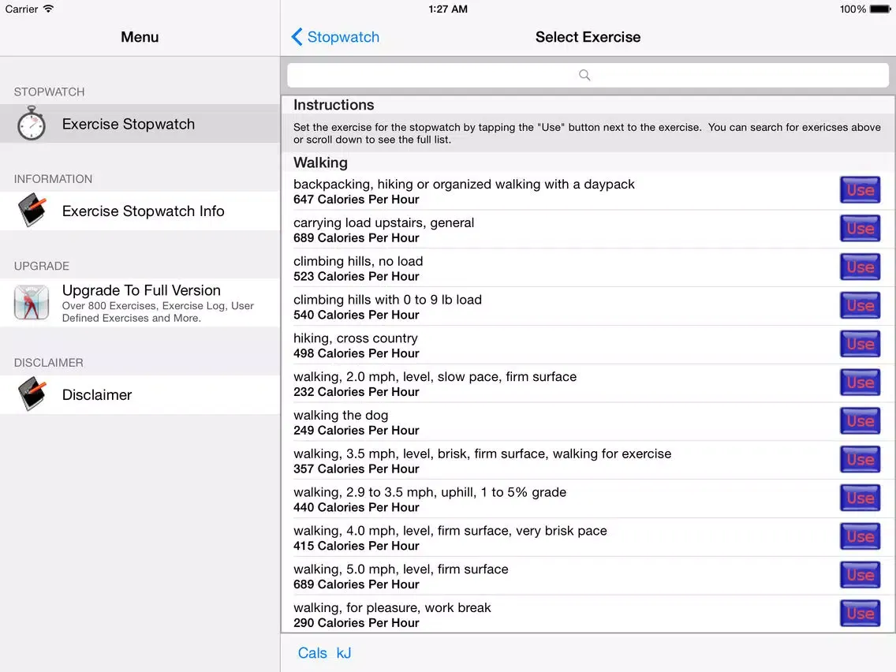
Task: Select '290 Calories Per Hour' text
Action: pos(356,623)
